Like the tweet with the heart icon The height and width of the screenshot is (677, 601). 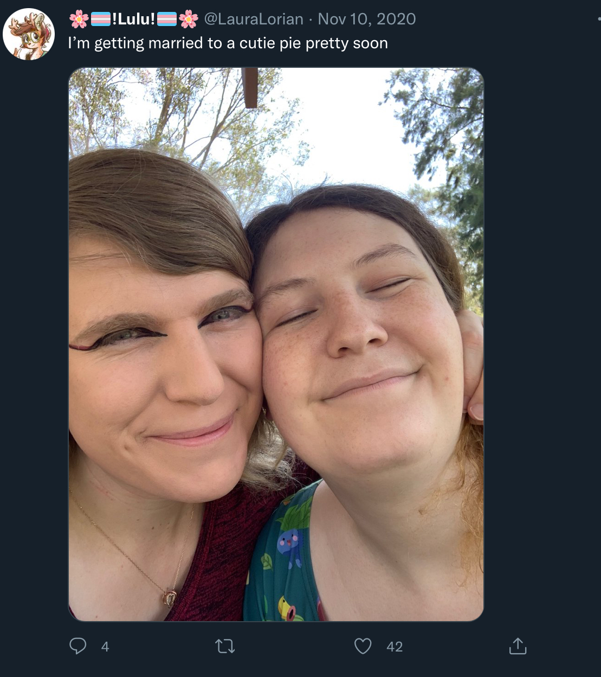click(x=363, y=646)
